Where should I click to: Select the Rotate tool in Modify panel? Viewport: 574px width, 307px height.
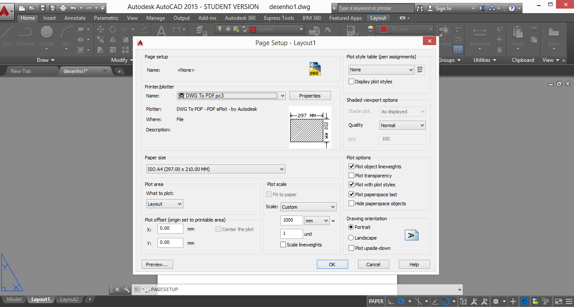(112, 29)
